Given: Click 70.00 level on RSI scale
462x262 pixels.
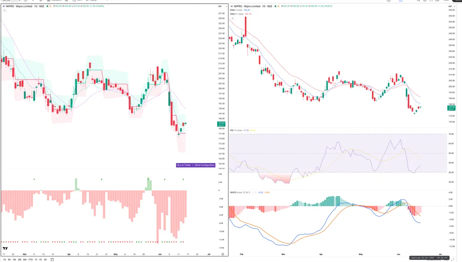Looking at the screenshot, I should (450, 134).
